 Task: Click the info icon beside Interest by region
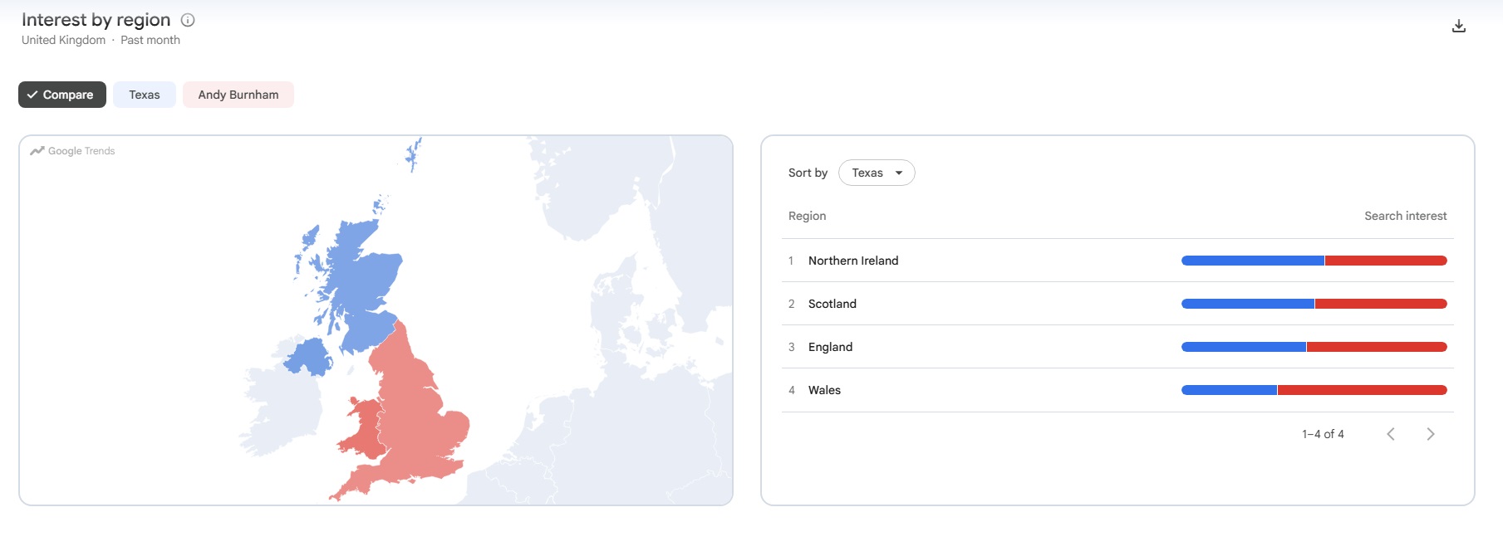click(188, 20)
